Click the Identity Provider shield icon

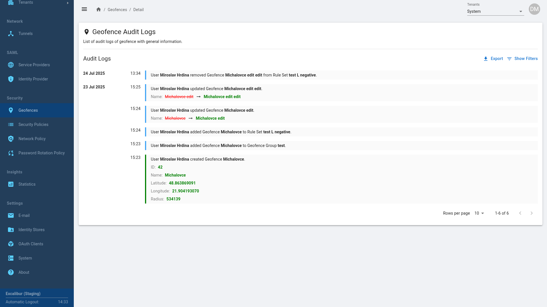(x=11, y=79)
